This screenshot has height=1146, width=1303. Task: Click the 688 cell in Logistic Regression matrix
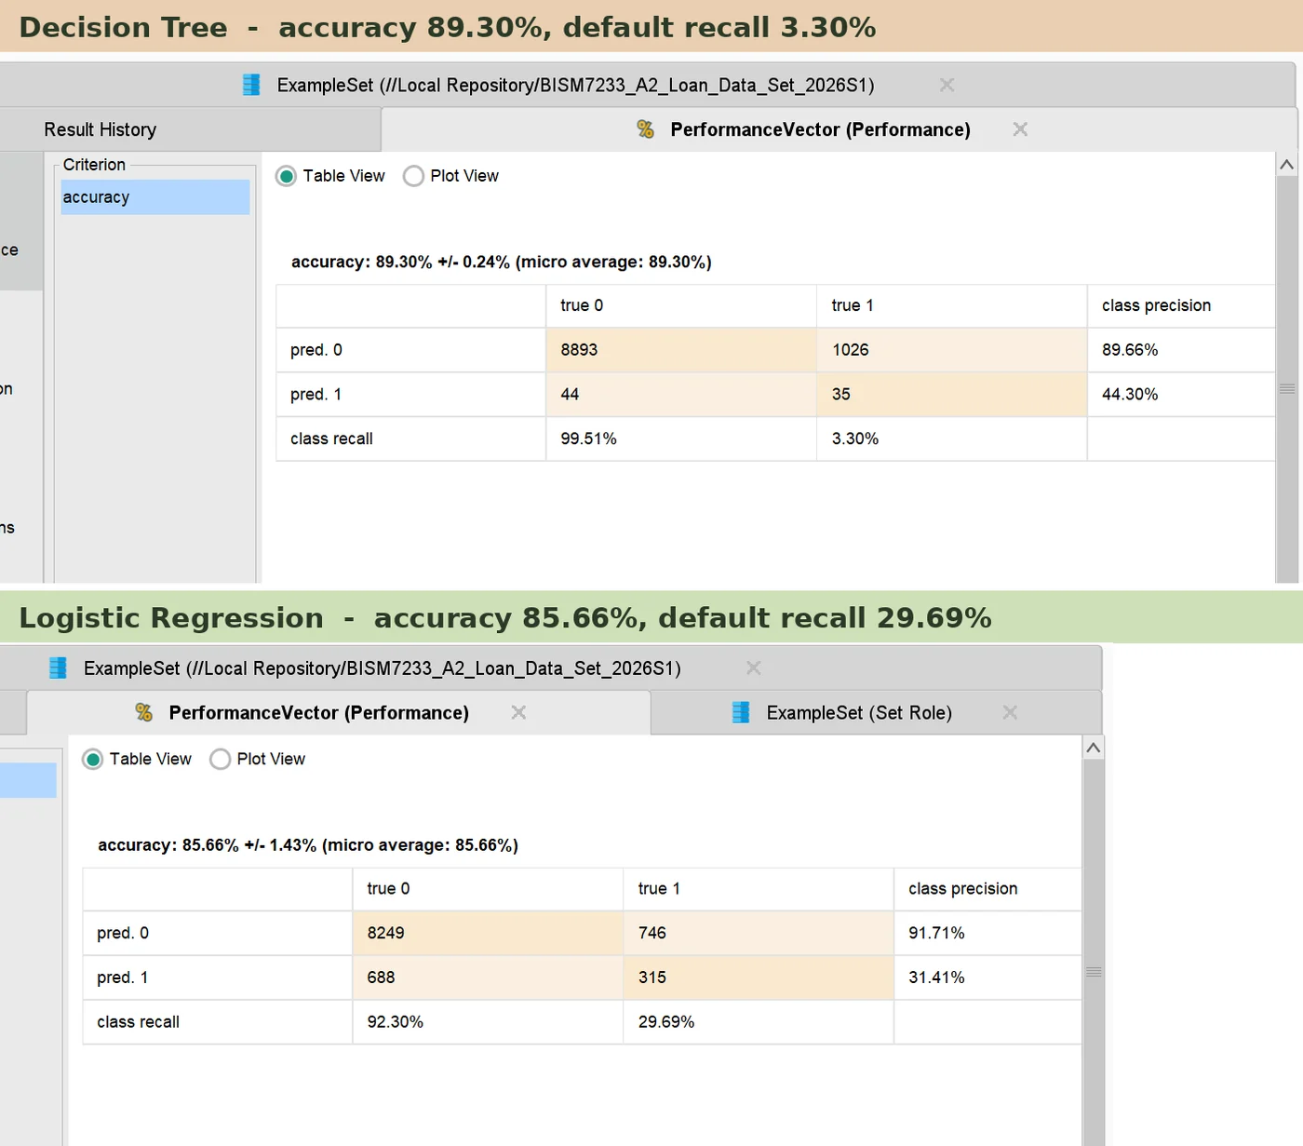pyautogui.click(x=488, y=977)
